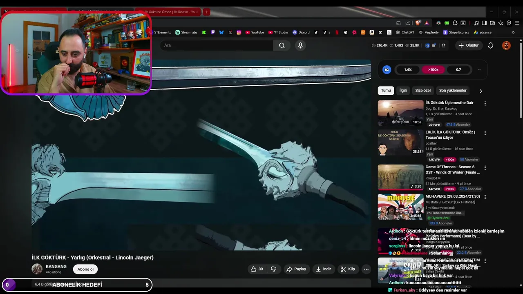Open the ChatGPT bookmark

tap(405, 32)
